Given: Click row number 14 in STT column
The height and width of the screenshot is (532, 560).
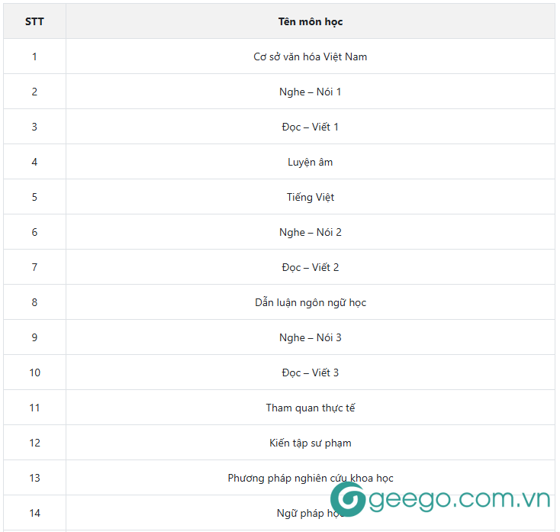Looking at the screenshot, I should tap(34, 513).
